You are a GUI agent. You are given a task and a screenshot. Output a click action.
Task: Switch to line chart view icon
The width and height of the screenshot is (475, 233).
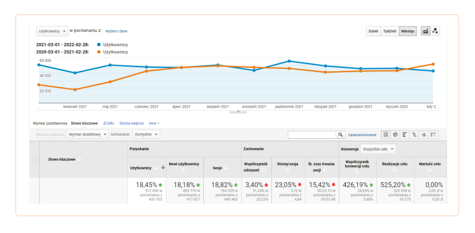tap(426, 31)
